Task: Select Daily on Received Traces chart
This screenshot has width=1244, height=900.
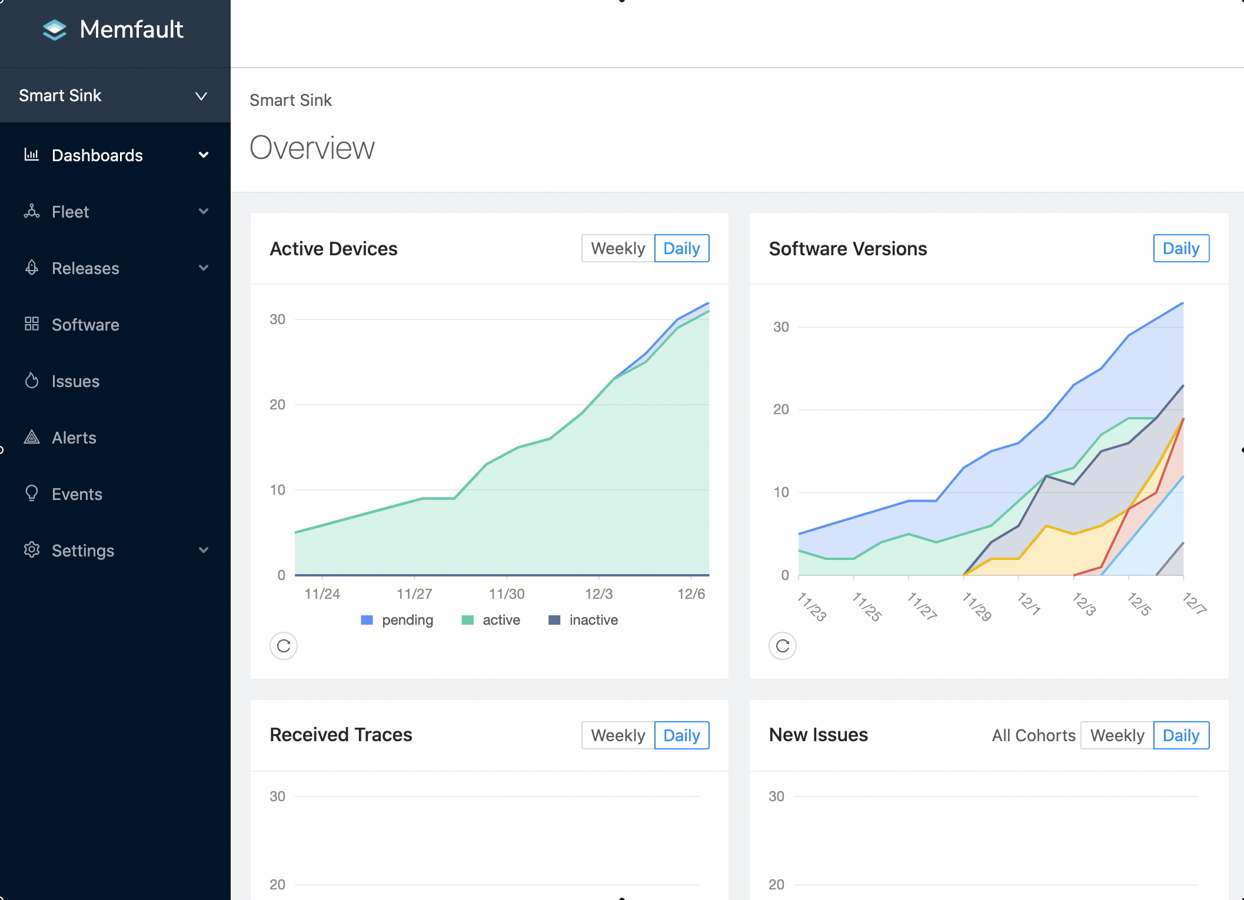Action: pyautogui.click(x=681, y=735)
